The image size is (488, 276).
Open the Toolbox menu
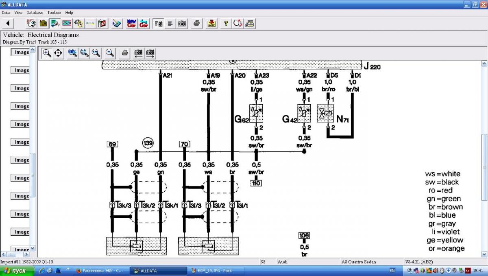(54, 13)
